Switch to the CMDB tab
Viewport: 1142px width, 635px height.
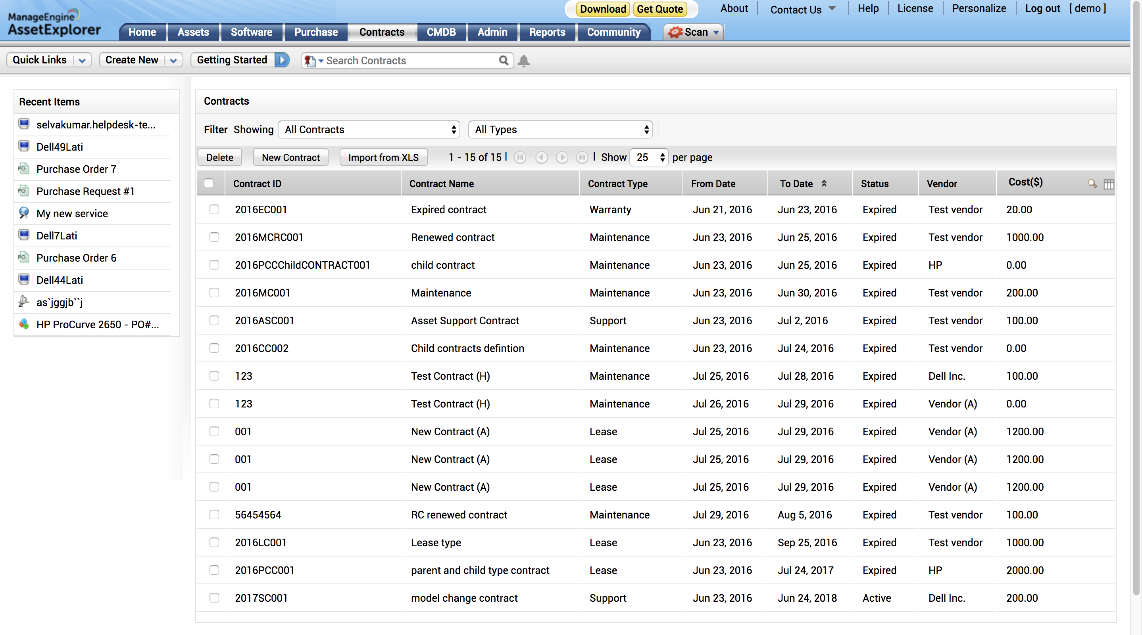[441, 33]
